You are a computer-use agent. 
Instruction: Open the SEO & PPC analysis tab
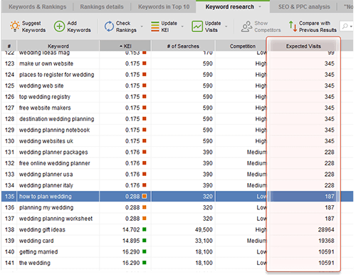tap(304, 7)
